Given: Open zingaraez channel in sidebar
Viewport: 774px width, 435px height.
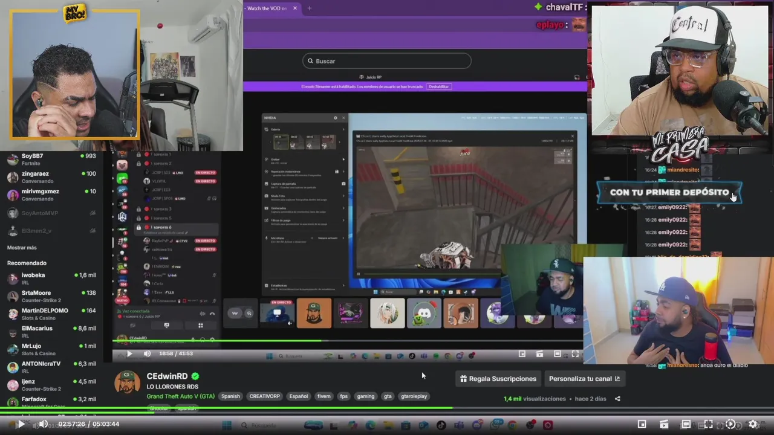Looking at the screenshot, I should click(51, 177).
